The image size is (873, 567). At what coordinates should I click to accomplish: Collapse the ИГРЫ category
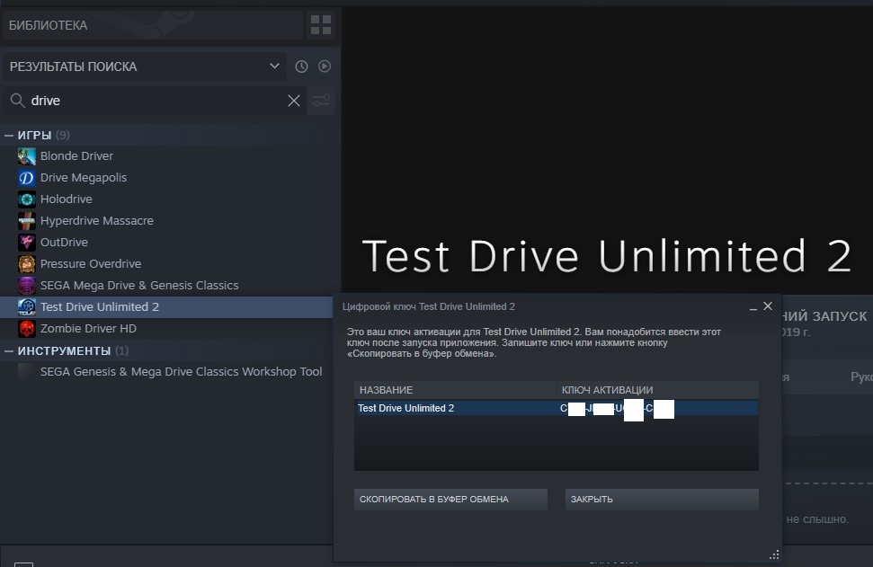[9, 135]
